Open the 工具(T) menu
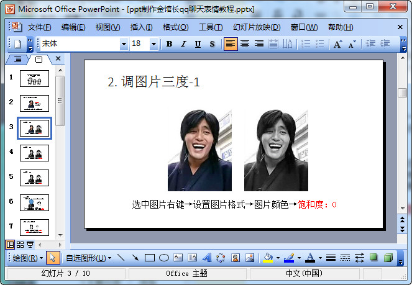The width and height of the screenshot is (412, 285). click(x=211, y=27)
